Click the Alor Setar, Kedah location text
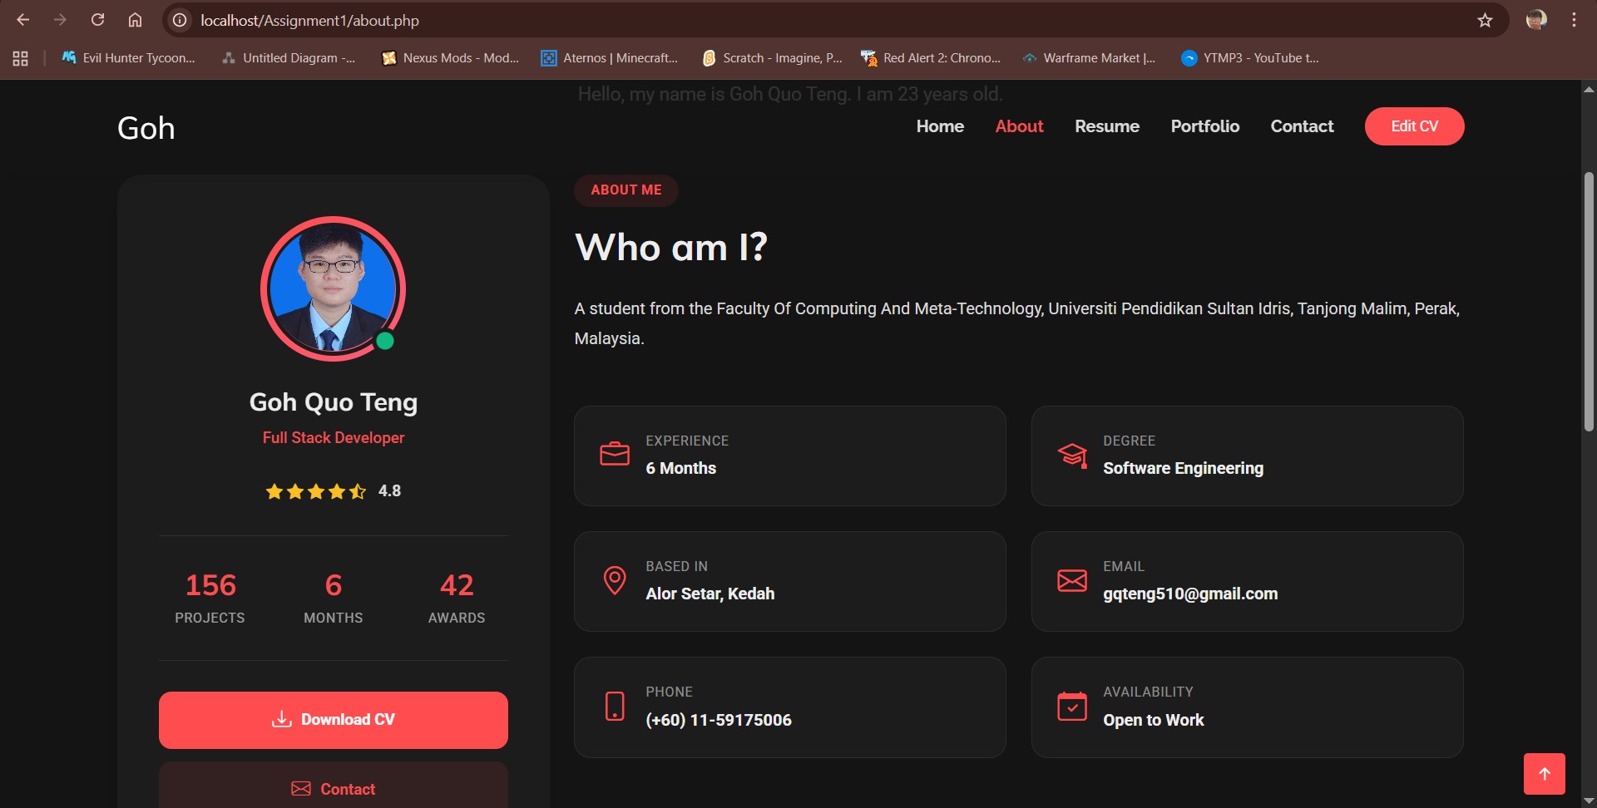This screenshot has width=1597, height=808. [710, 594]
